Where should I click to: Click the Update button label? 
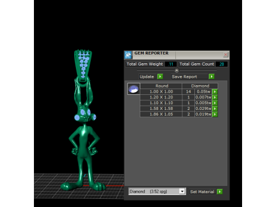[x=147, y=76]
